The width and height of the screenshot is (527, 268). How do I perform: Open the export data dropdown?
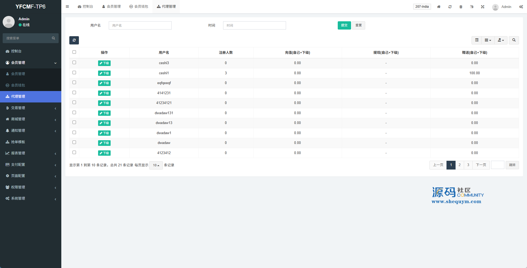pos(501,40)
